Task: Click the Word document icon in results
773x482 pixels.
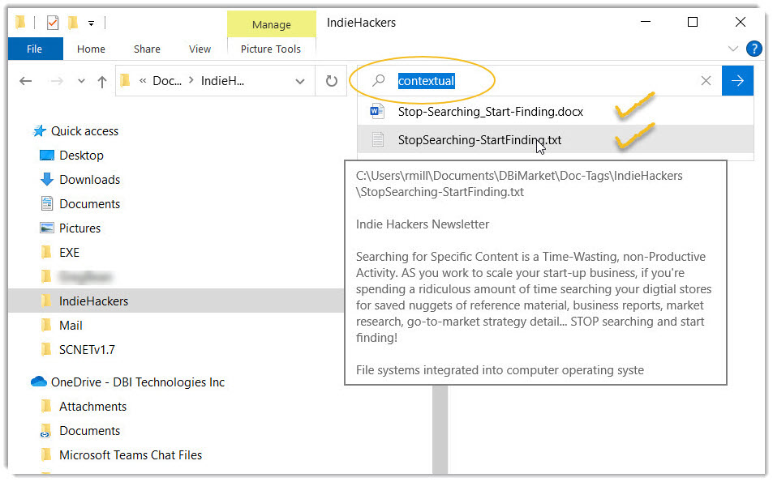Action: pyautogui.click(x=377, y=111)
